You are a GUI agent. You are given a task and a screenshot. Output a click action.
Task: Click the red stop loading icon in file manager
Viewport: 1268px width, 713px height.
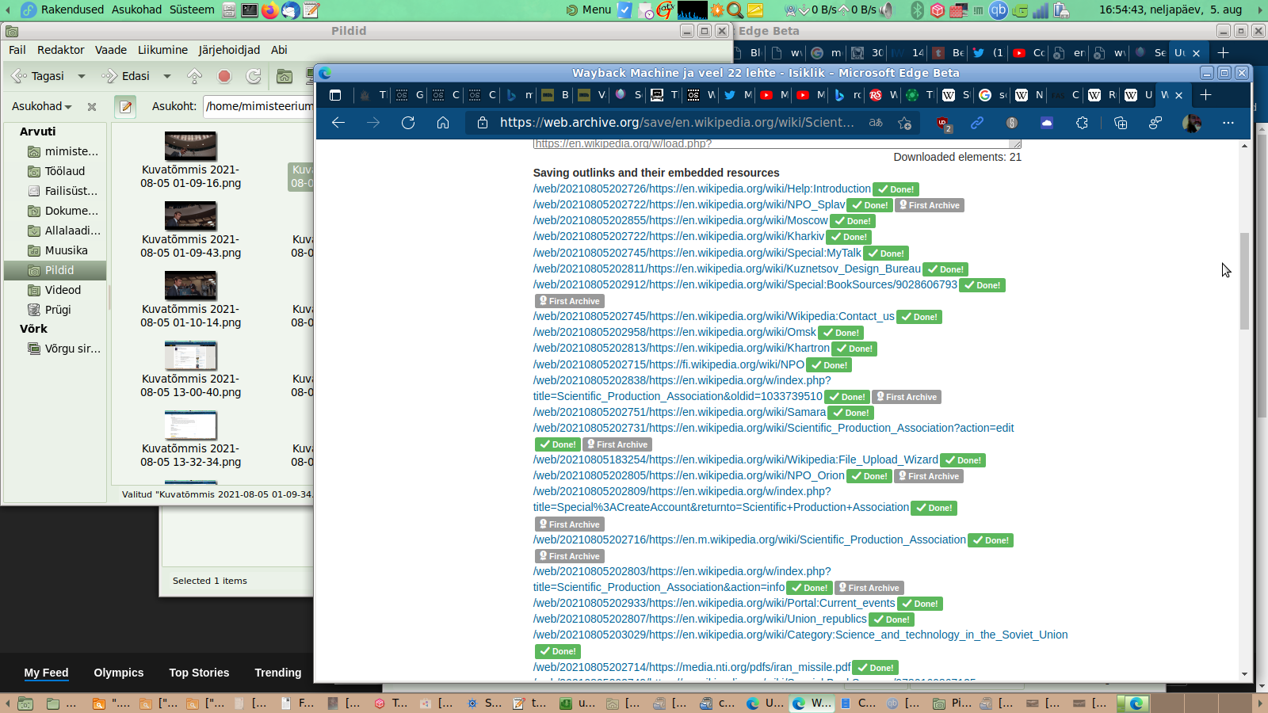[x=224, y=76]
